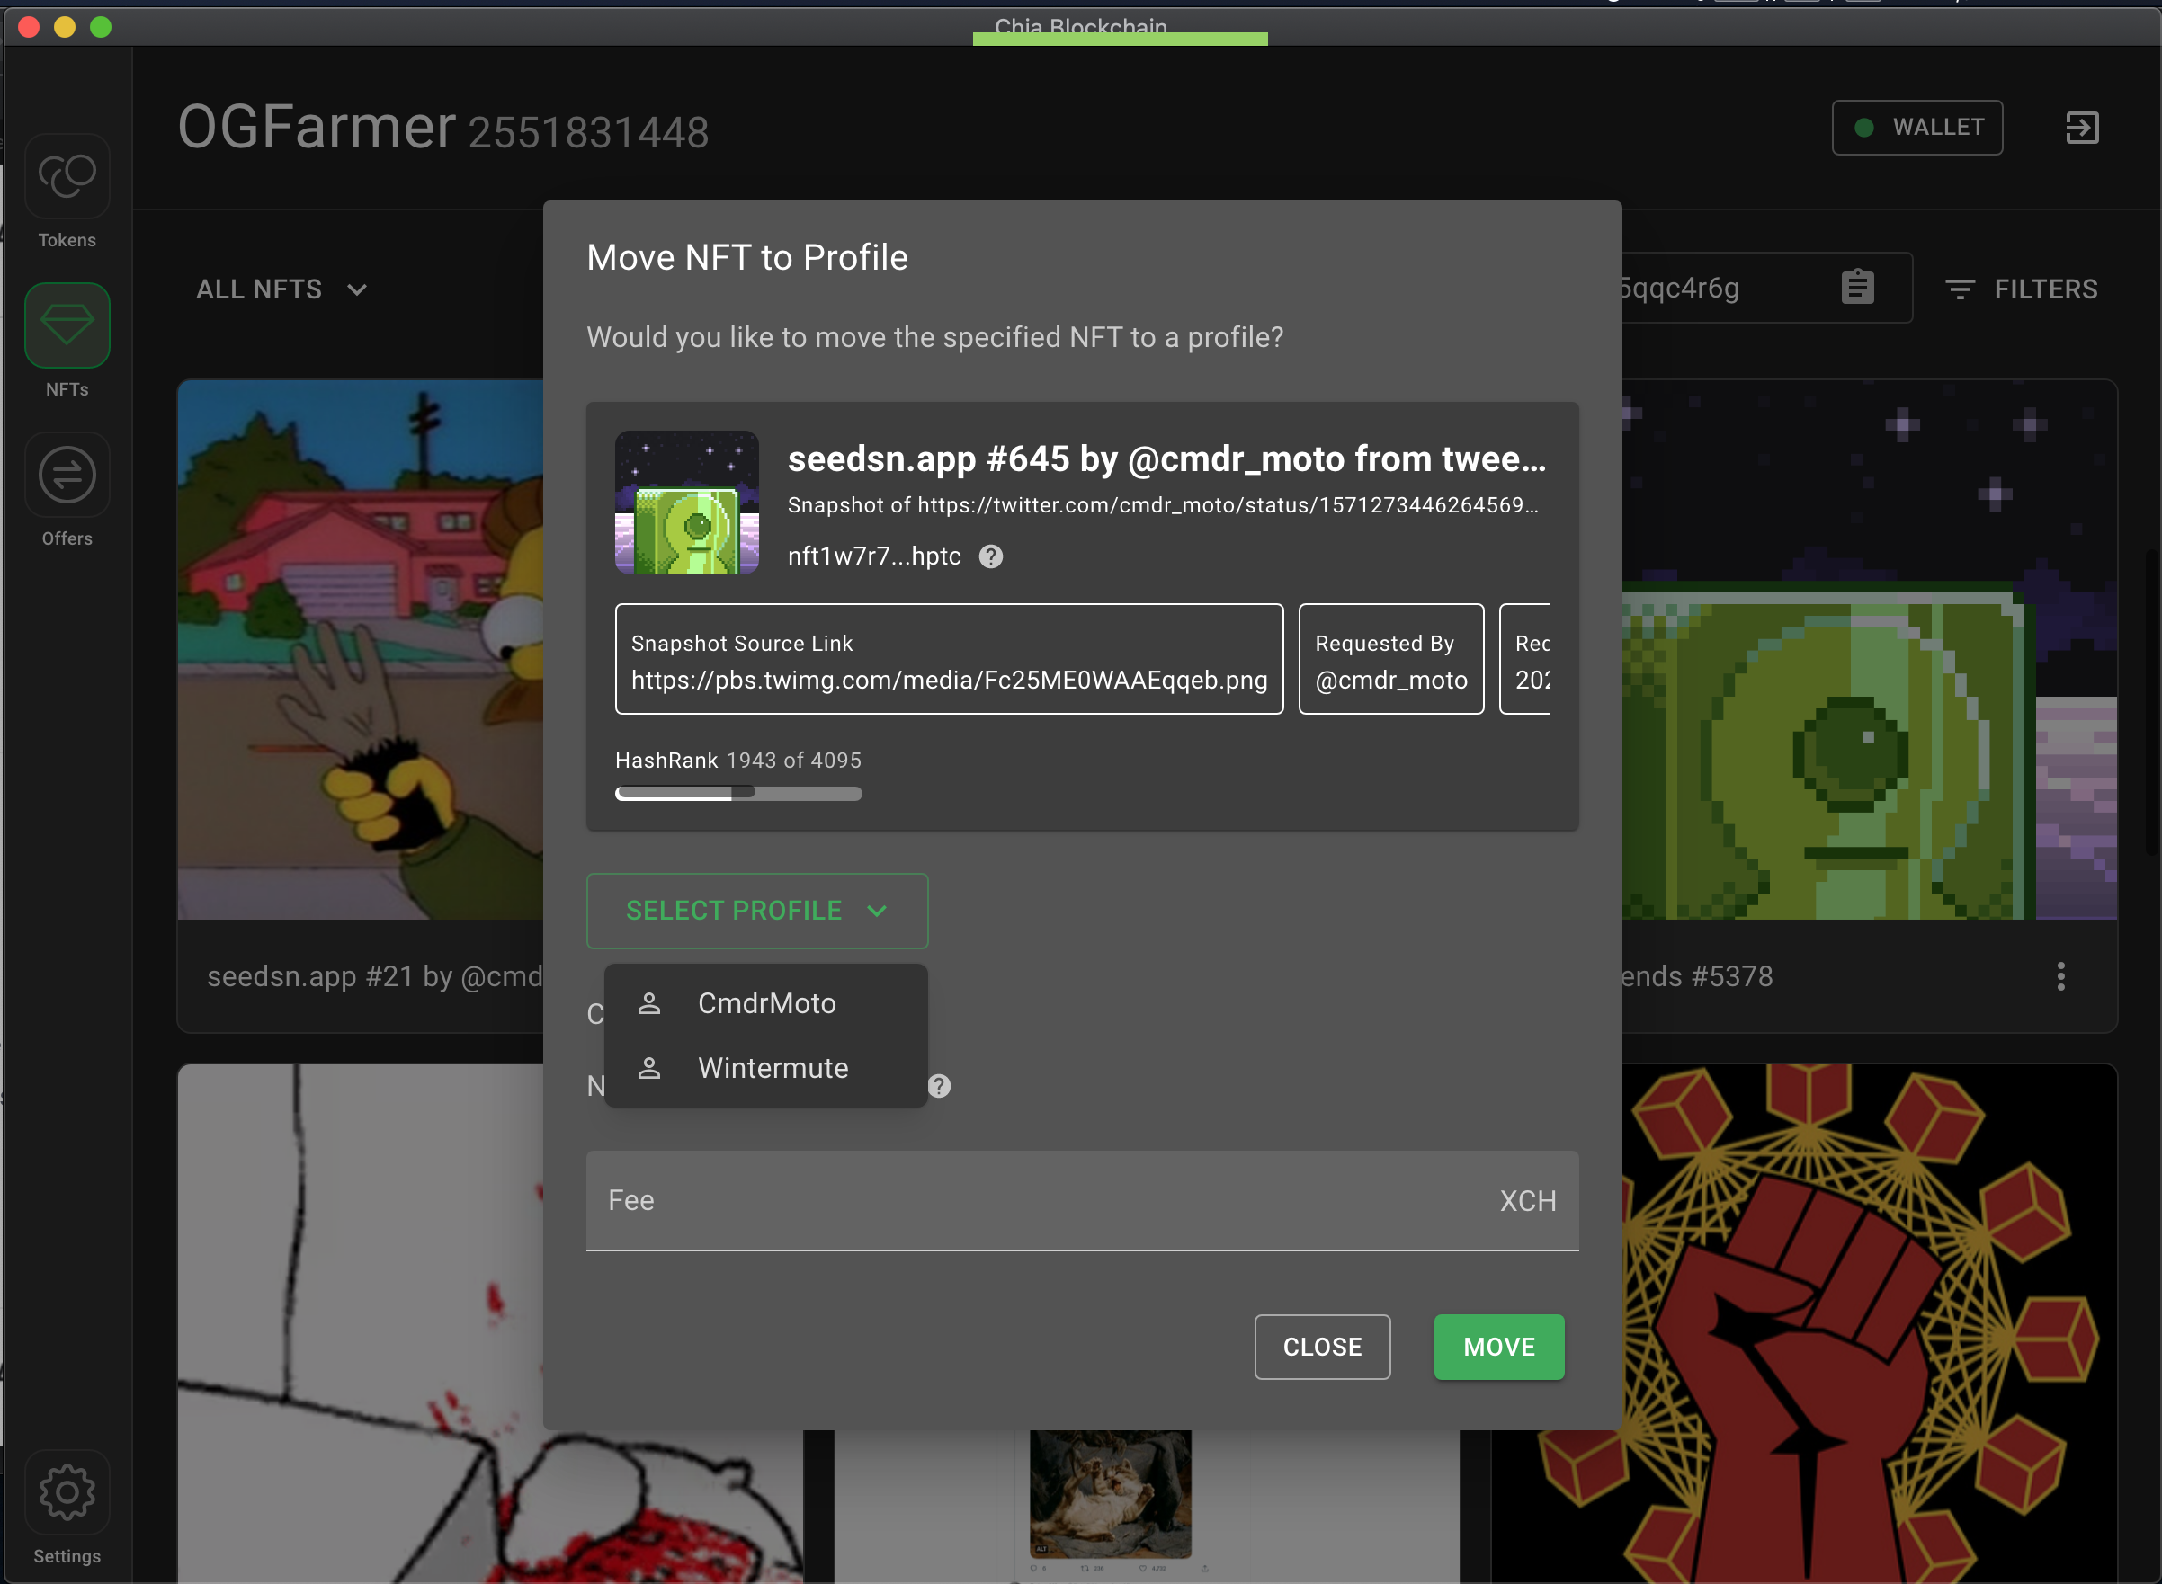Image resolution: width=2162 pixels, height=1584 pixels.
Task: Select the NFTs diamond icon
Action: [67, 326]
